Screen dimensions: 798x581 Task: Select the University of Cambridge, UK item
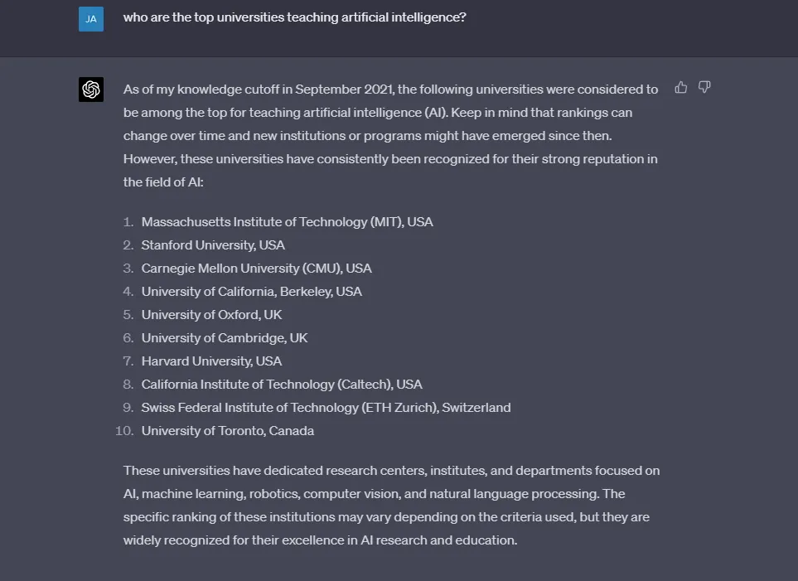pyautogui.click(x=224, y=338)
